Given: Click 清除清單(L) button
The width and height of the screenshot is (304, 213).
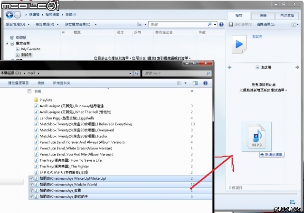Looking at the screenshot, I should click(x=266, y=24).
